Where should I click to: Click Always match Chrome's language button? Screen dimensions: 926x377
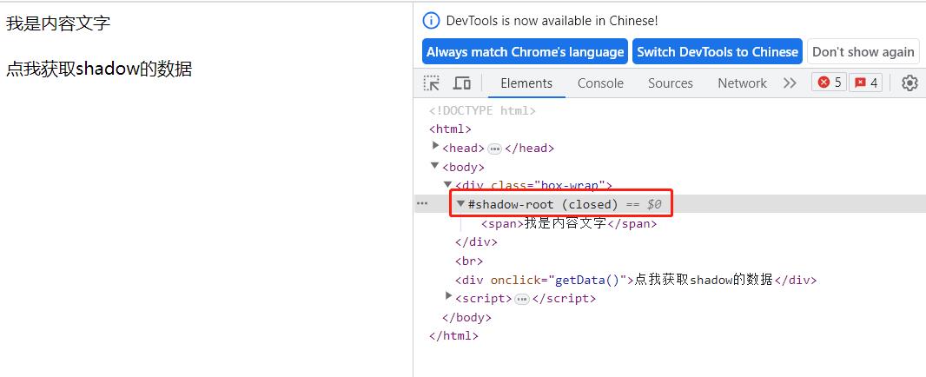point(525,51)
